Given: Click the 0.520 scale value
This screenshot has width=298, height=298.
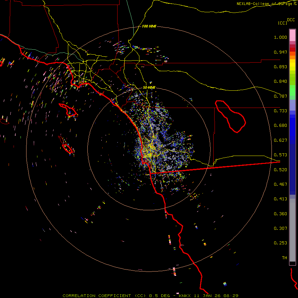Looking at the screenshot, I should coord(280,170).
